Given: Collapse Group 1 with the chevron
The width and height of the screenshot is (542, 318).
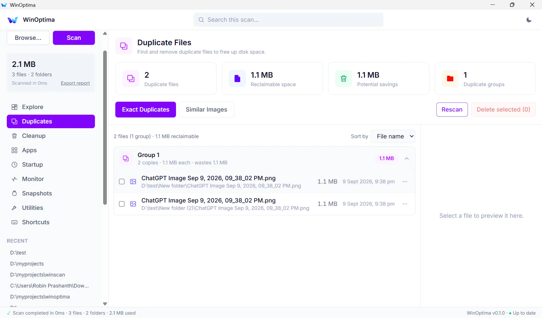Looking at the screenshot, I should (407, 158).
